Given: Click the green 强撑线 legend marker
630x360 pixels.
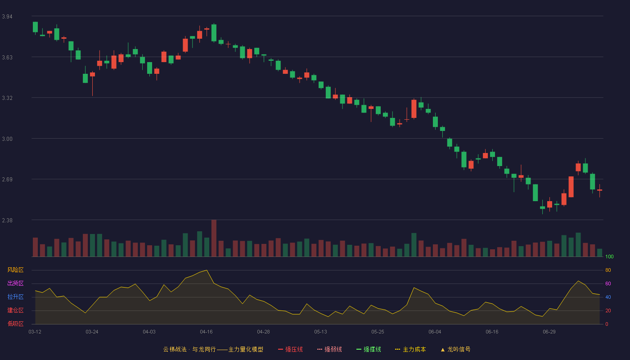Looking at the screenshot, I should point(359,349).
